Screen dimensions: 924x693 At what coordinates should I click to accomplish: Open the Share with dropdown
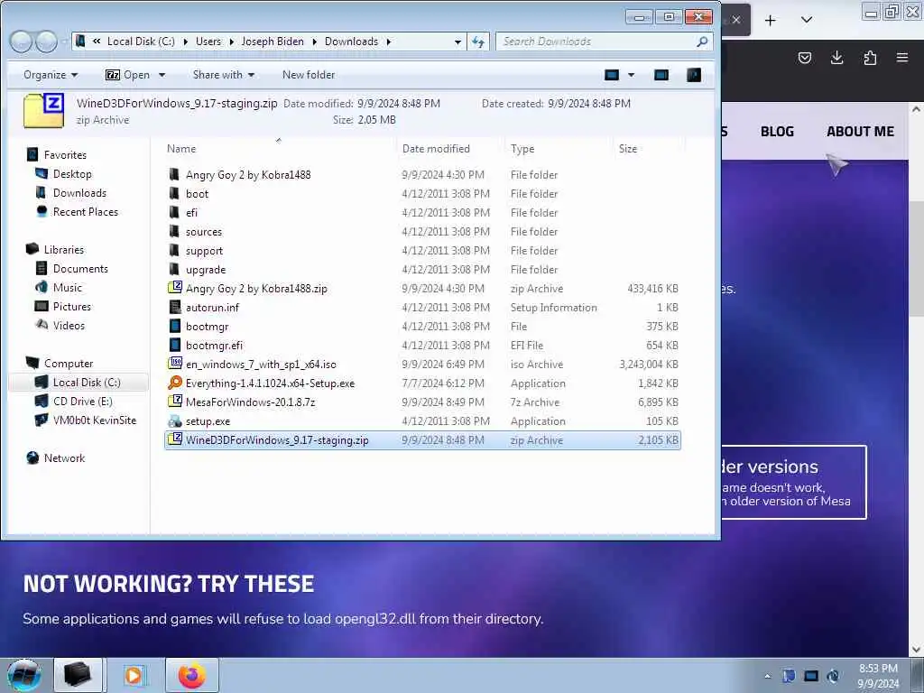[224, 75]
